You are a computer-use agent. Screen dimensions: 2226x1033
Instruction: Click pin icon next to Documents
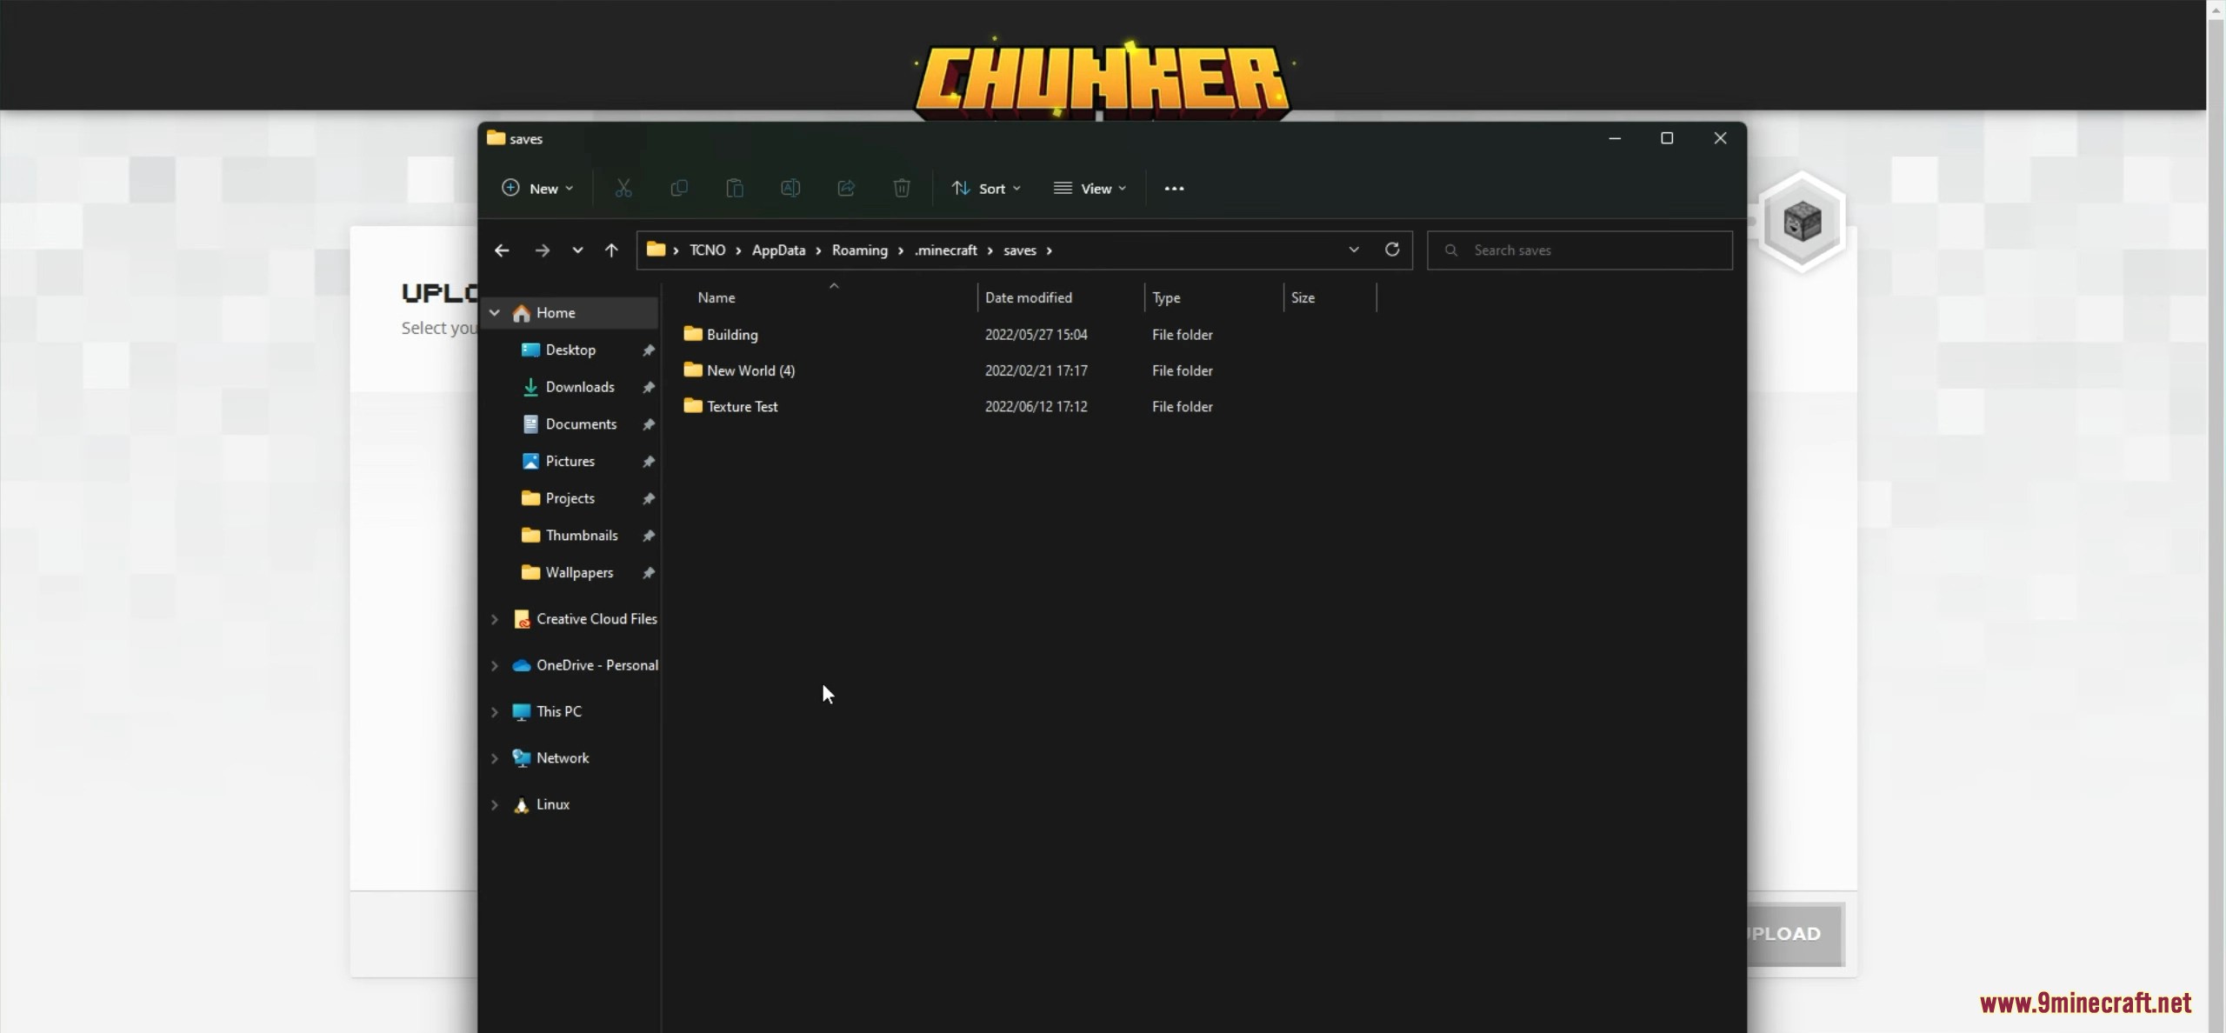pos(648,424)
